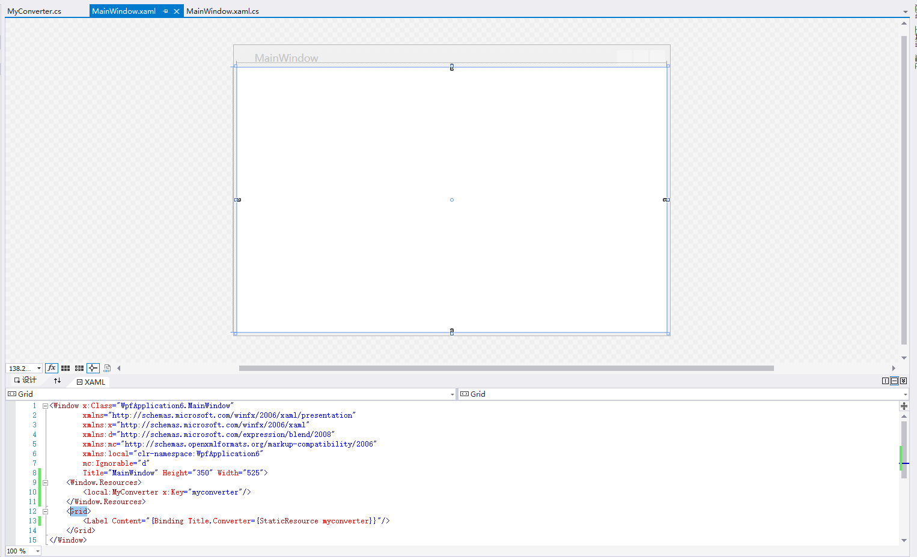Click mc:Ignorable="d" on line 7
The image size is (917, 557).
[x=116, y=463]
